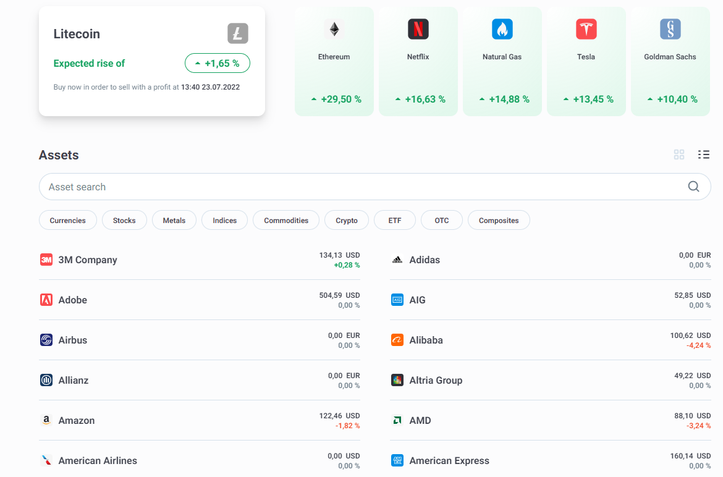This screenshot has height=477, width=723.
Task: Open the AIG asset name
Action: point(417,300)
